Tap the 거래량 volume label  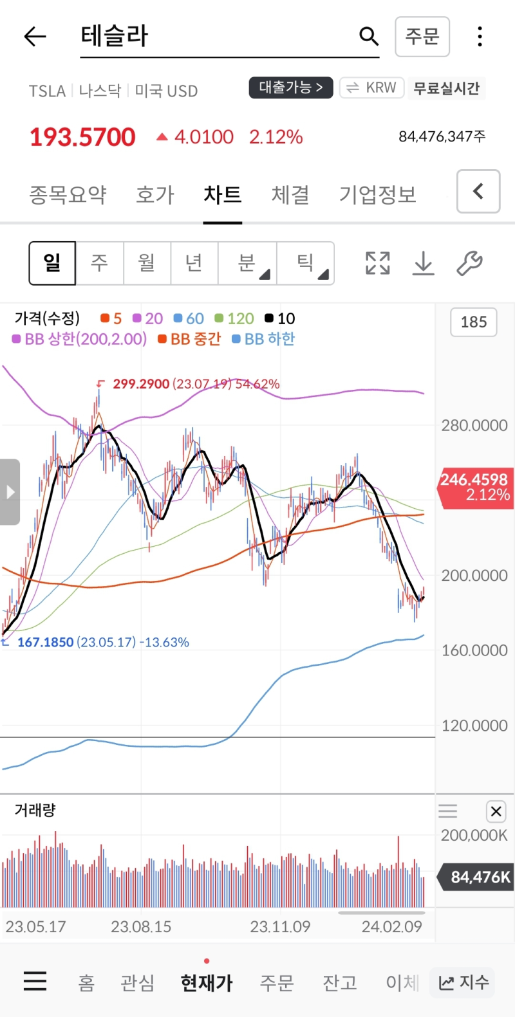coord(35,810)
